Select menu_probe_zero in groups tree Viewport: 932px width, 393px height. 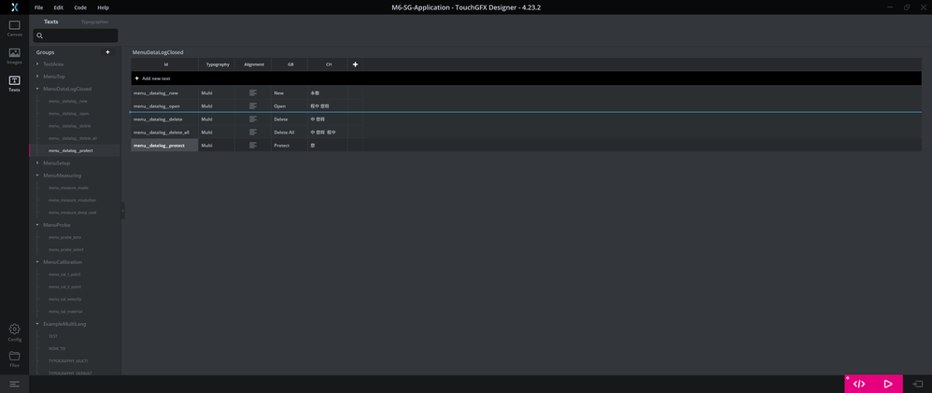64,237
